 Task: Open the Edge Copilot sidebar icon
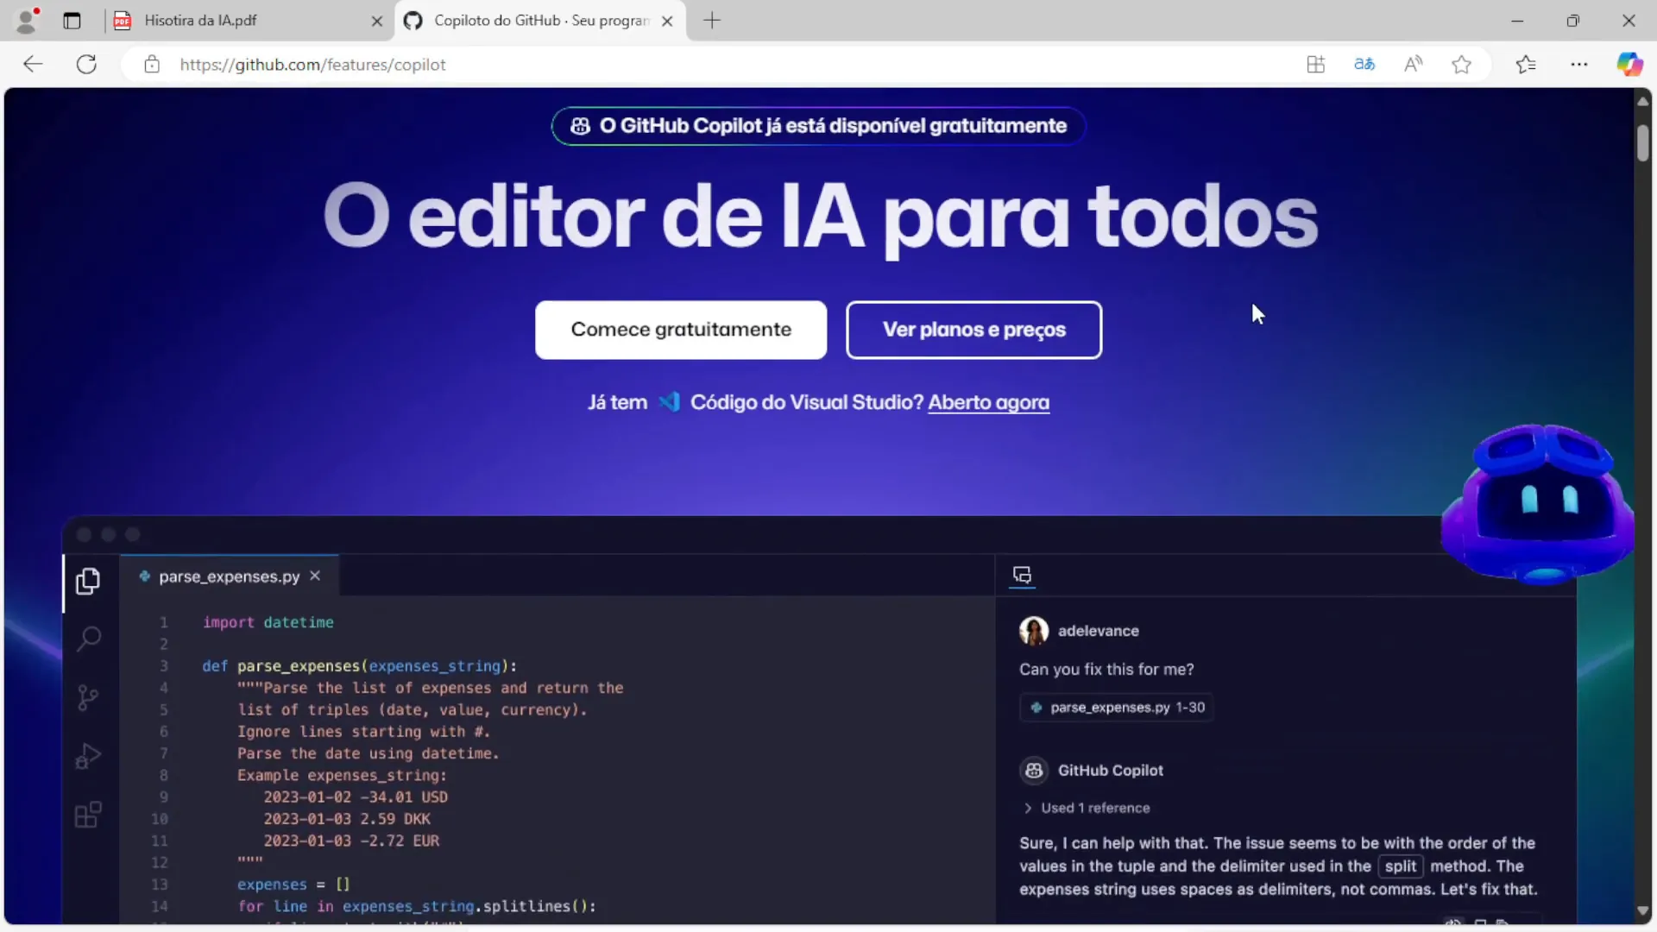tap(1629, 64)
